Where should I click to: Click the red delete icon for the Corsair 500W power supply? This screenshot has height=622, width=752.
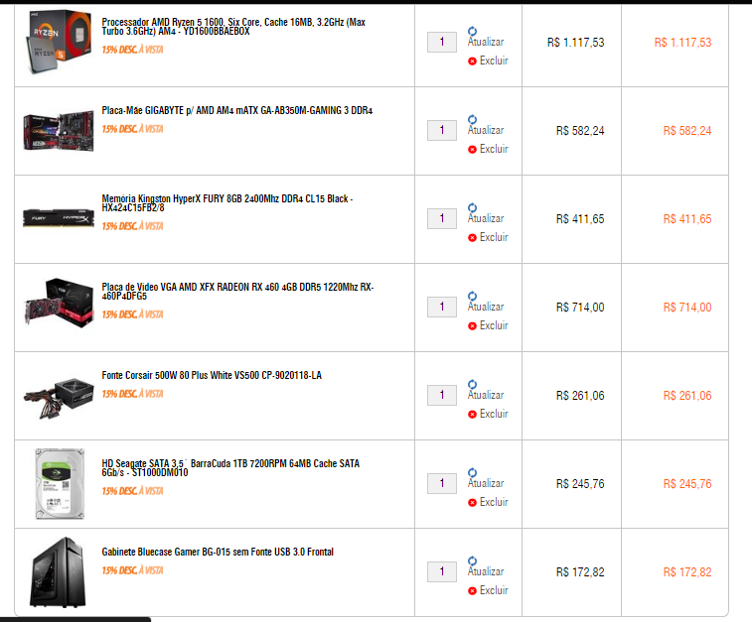(473, 415)
